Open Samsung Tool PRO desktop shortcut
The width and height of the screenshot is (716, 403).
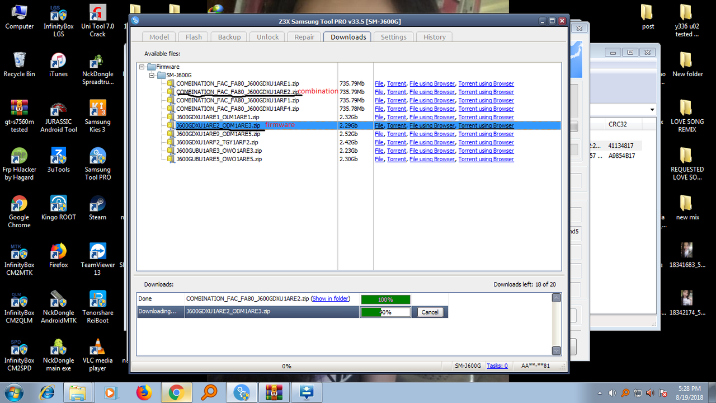click(x=97, y=164)
